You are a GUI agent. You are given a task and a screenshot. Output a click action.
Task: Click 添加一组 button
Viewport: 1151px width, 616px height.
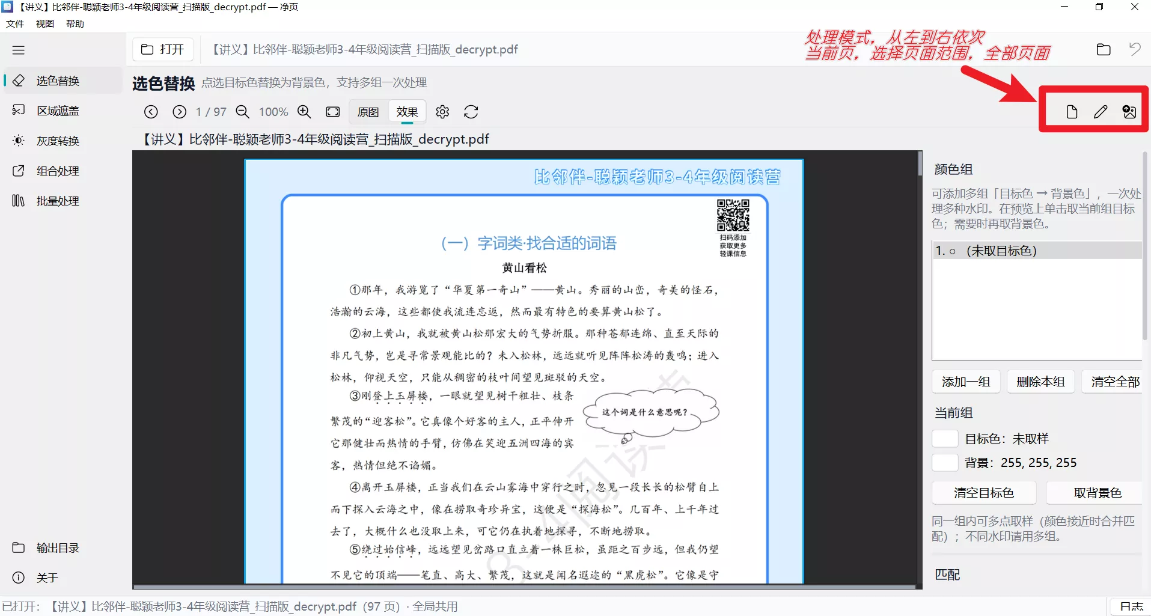click(966, 382)
